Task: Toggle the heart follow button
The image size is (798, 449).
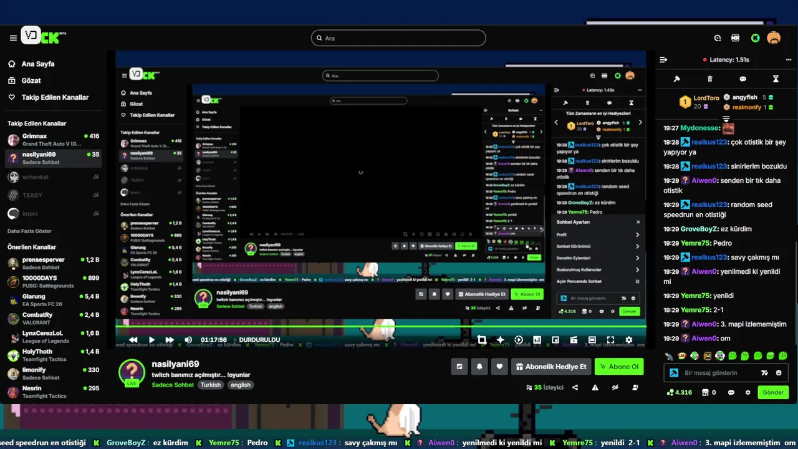Action: pos(499,367)
